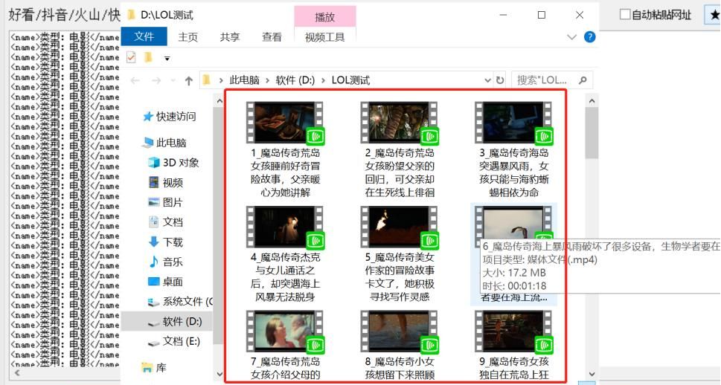Viewport: 721px width, 385px height.
Task: Click 此电脑 in the address breadcrumb
Action: click(244, 80)
